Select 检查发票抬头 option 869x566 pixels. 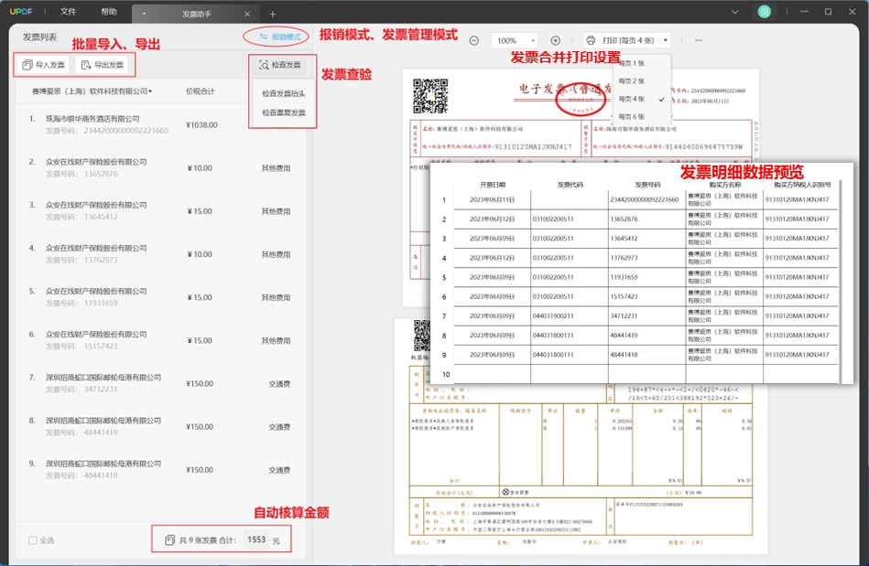(283, 93)
